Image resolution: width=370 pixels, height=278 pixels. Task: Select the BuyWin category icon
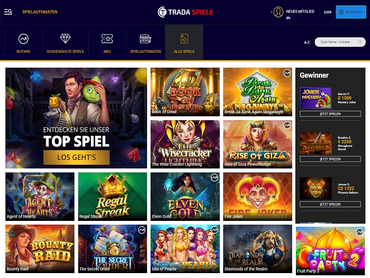coord(23,39)
